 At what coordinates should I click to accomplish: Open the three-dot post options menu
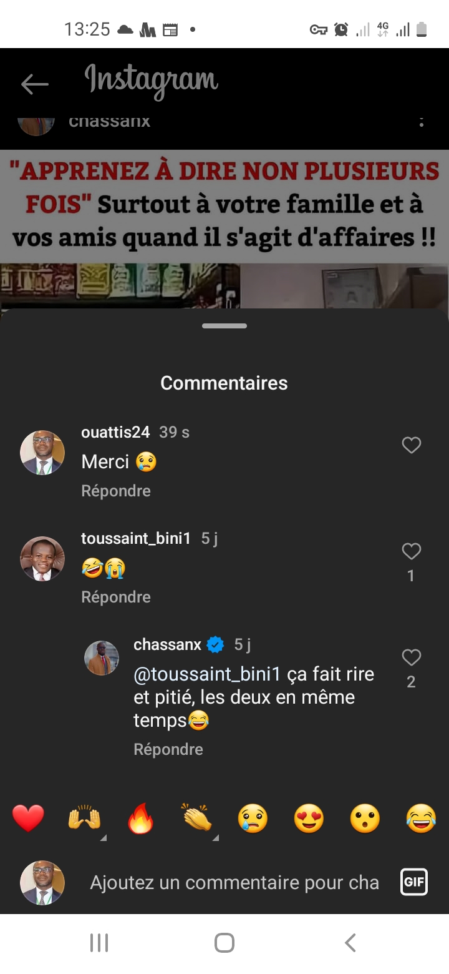pos(422,122)
